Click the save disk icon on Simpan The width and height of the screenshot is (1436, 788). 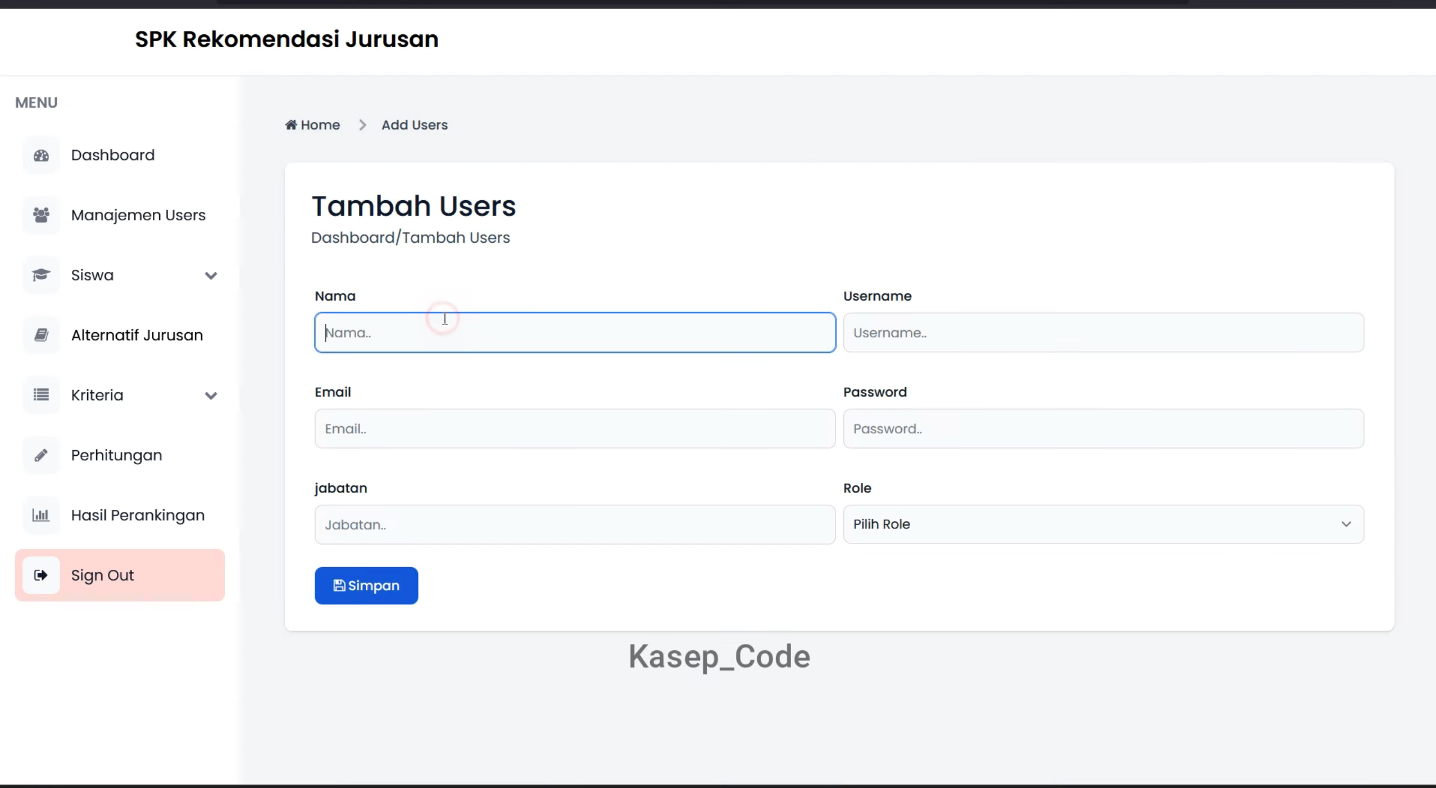click(339, 585)
